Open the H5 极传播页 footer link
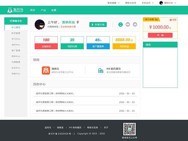The height and width of the screenshot is (141, 188). coord(75,128)
